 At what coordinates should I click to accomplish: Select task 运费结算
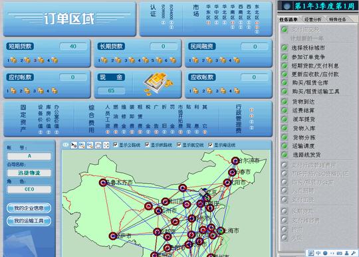[303, 111]
